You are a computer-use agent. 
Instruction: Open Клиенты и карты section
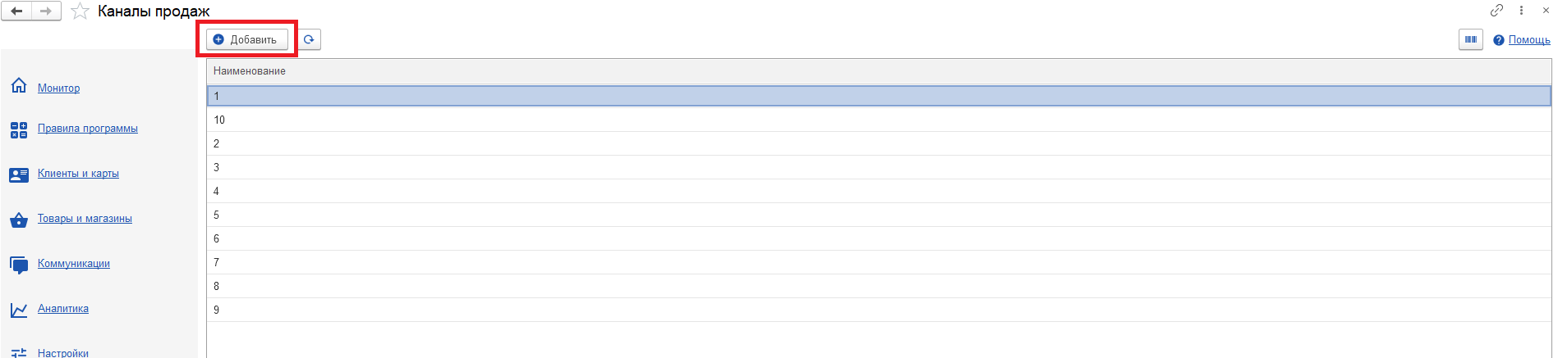78,174
